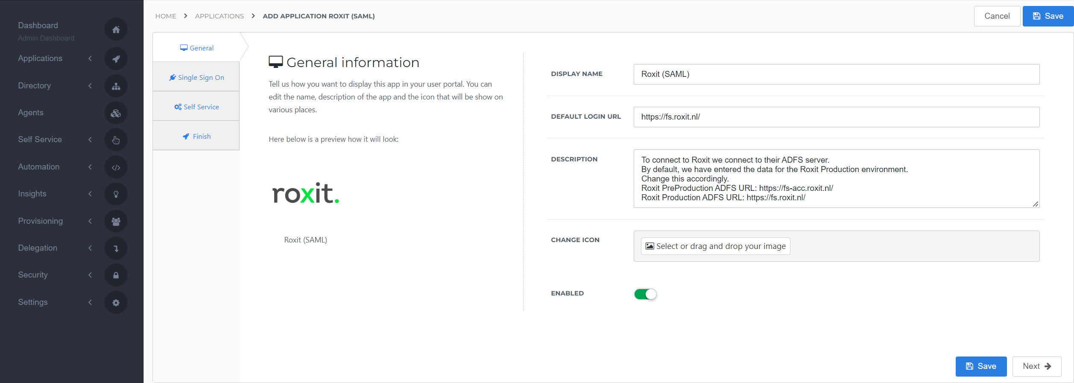Click the Directory hierarchy icon

pyautogui.click(x=116, y=86)
